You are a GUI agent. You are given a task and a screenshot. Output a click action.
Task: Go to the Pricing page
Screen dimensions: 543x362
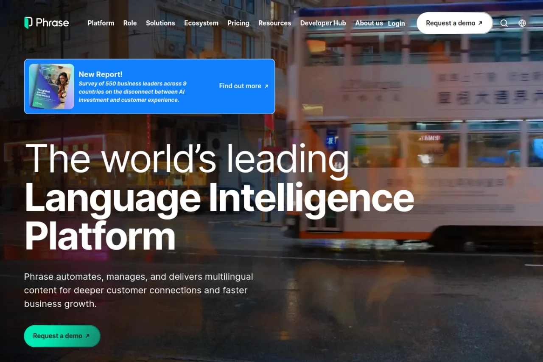pos(238,23)
